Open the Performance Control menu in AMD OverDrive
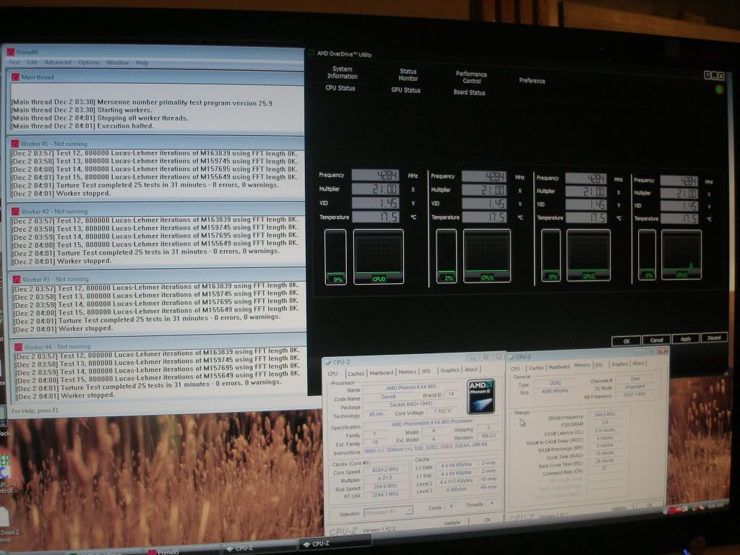Viewport: 740px width, 555px height. click(471, 77)
